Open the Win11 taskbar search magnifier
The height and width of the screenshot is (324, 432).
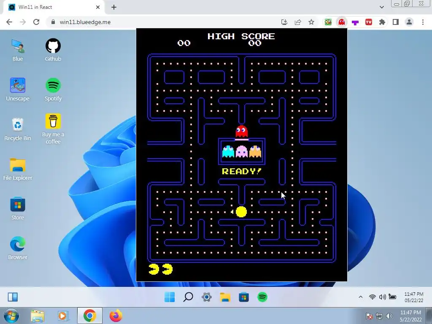pyautogui.click(x=188, y=297)
